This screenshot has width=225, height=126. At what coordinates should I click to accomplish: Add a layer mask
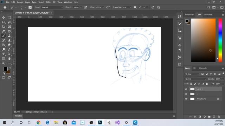point(200,117)
